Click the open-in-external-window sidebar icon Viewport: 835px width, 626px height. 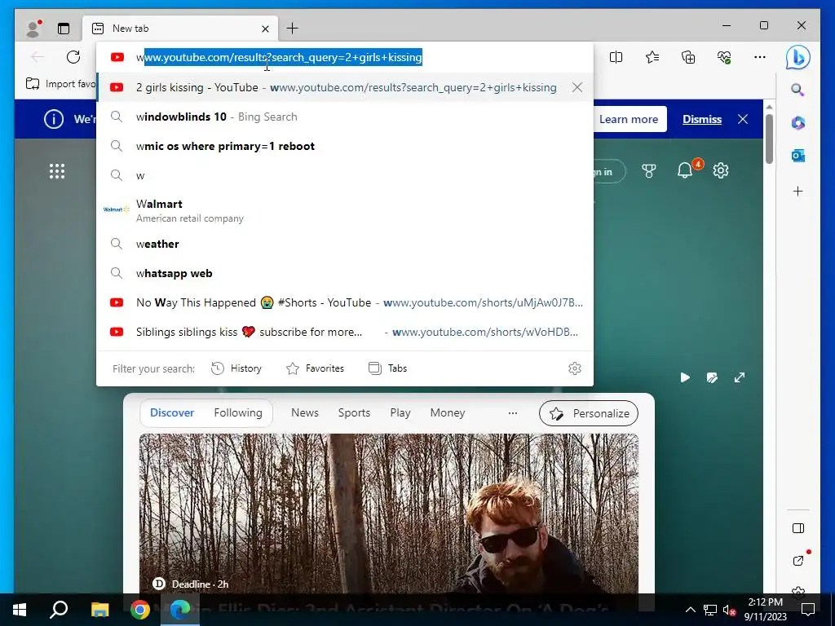(x=797, y=561)
